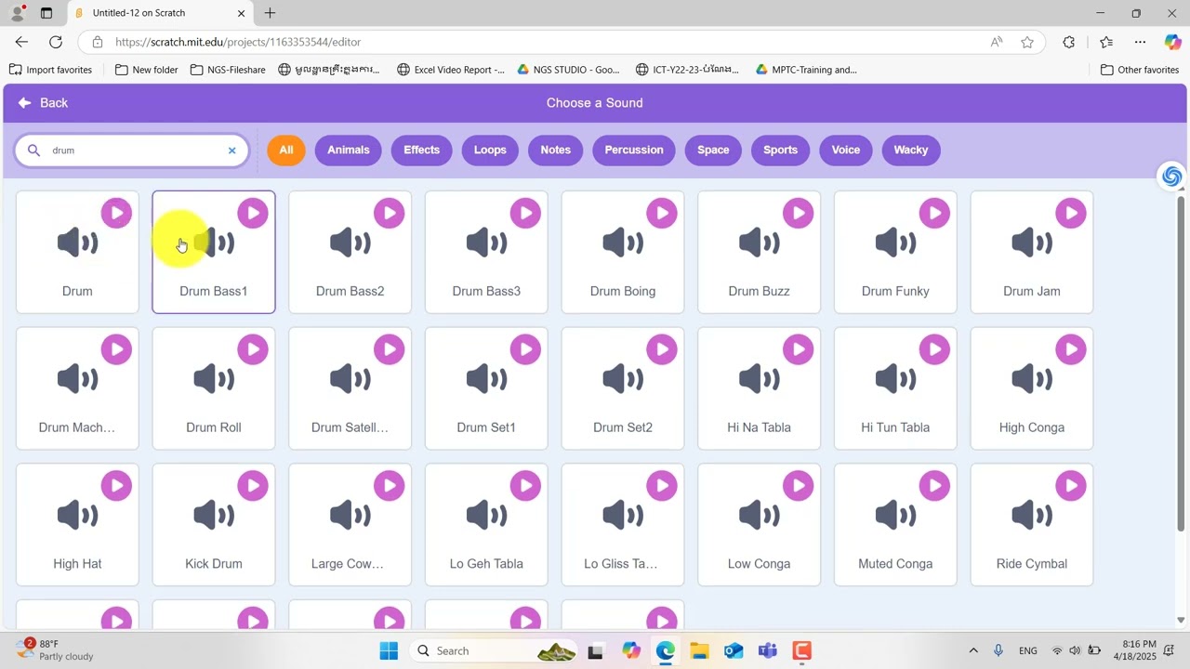1190x669 pixels.
Task: Play preview of Drum Jam sound
Action: tap(1071, 214)
